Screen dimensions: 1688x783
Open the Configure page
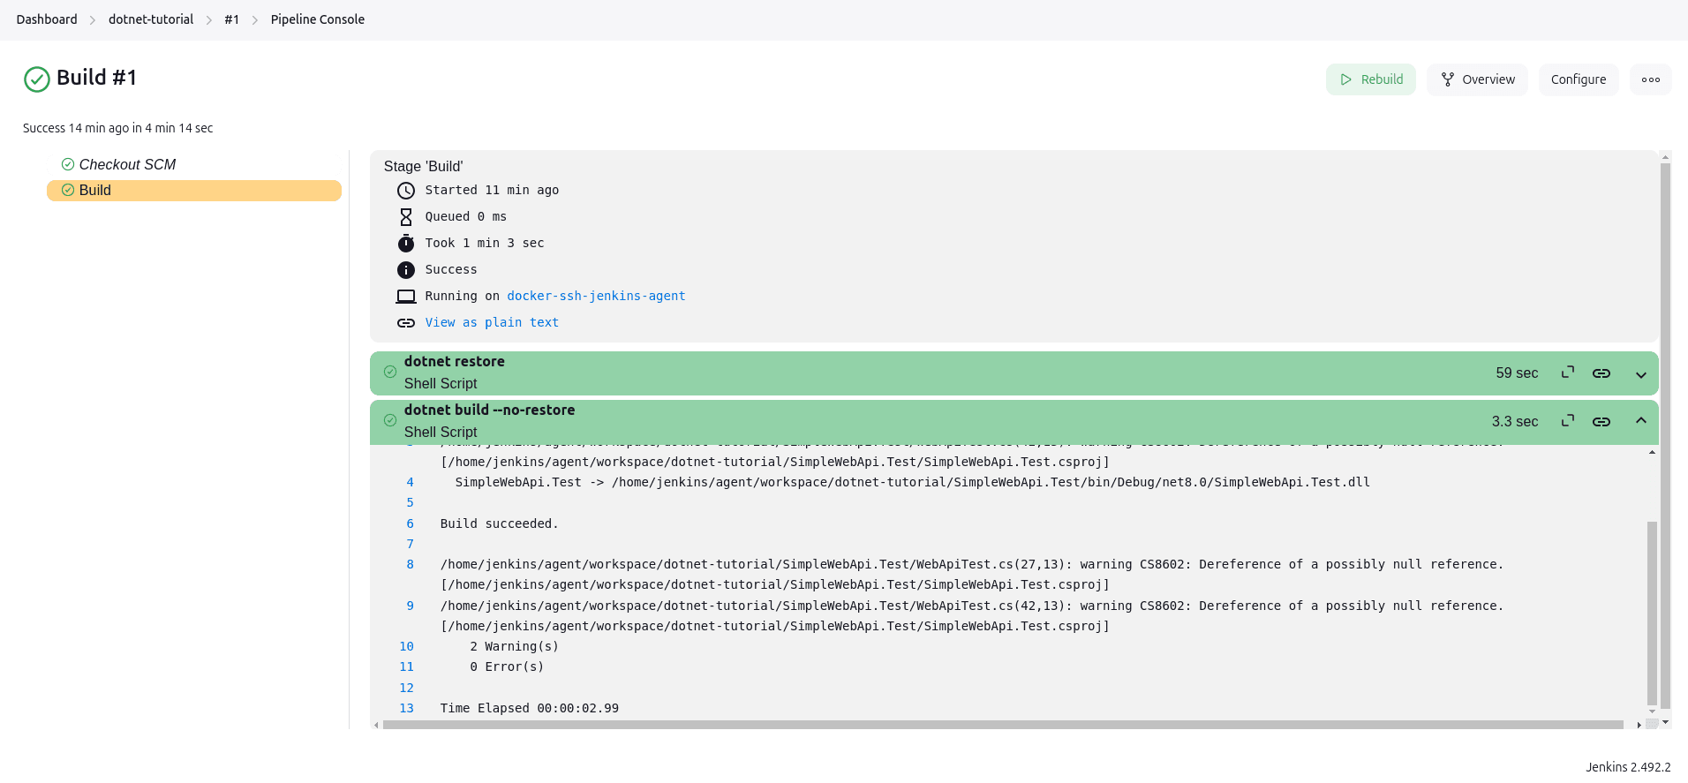[1578, 79]
